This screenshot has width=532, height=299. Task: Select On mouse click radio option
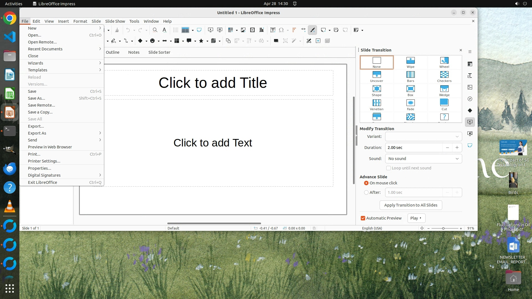click(366, 183)
